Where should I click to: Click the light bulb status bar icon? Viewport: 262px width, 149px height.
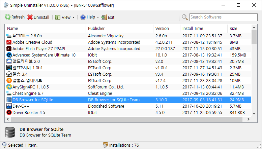[4, 145]
